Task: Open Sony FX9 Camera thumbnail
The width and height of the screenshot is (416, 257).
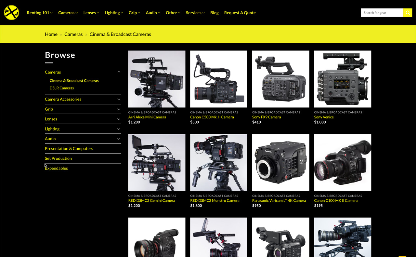Action: 281,79
